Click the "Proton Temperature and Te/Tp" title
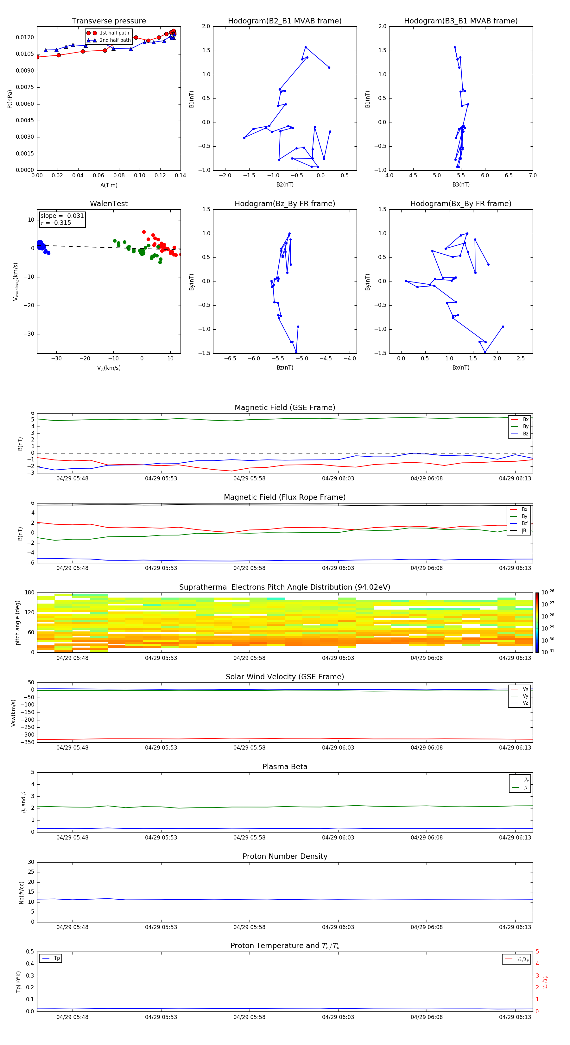 tap(285, 946)
